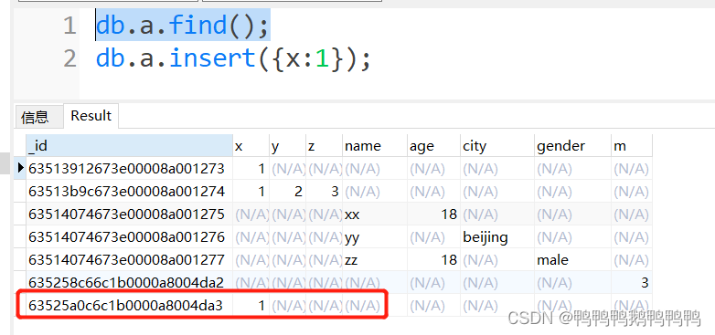The height and width of the screenshot is (335, 715).
Task: Click line number 2 in editor gutter
Action: point(69,58)
